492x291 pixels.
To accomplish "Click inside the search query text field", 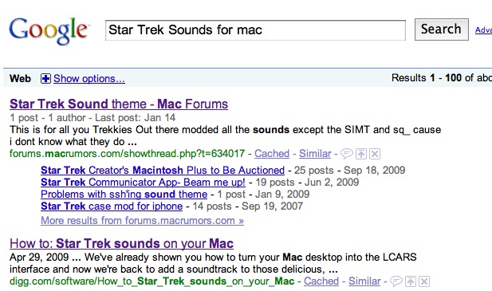I will tap(255, 30).
